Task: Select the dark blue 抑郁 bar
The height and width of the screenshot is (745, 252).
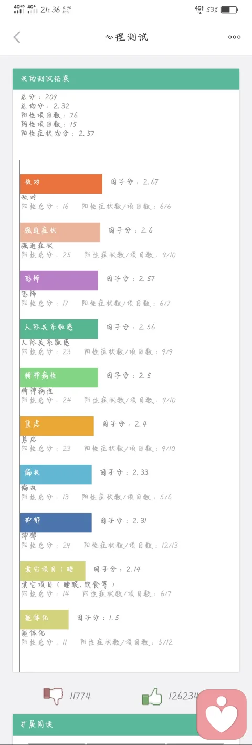Action: [56, 522]
